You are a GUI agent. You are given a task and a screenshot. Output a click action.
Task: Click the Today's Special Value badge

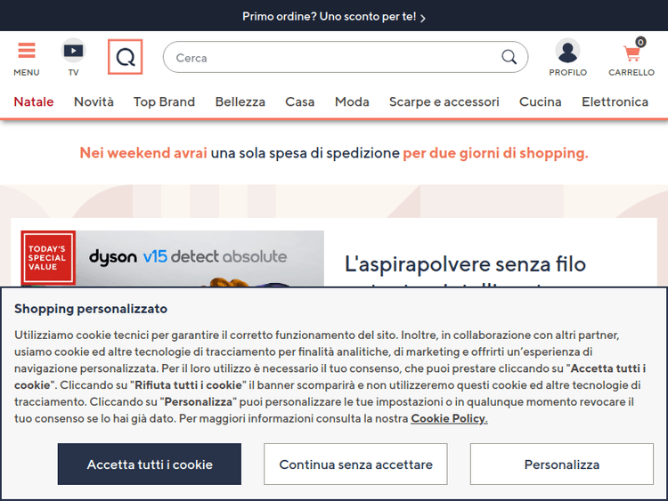tap(48, 257)
